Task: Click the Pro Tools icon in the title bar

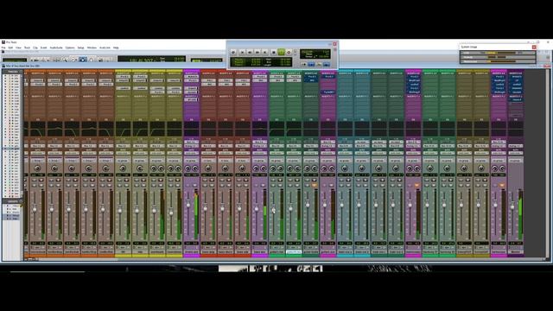Action: 3,42
